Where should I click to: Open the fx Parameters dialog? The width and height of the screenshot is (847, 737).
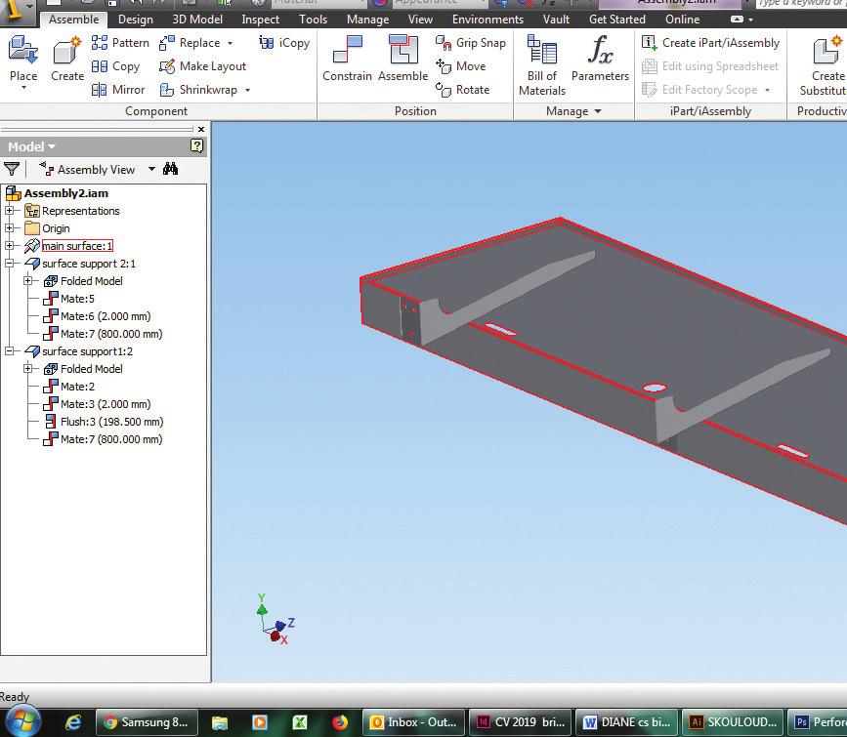(600, 59)
